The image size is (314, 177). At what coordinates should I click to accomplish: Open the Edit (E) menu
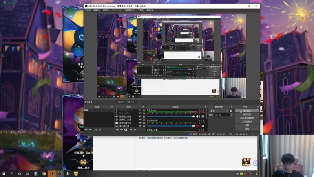point(97,11)
